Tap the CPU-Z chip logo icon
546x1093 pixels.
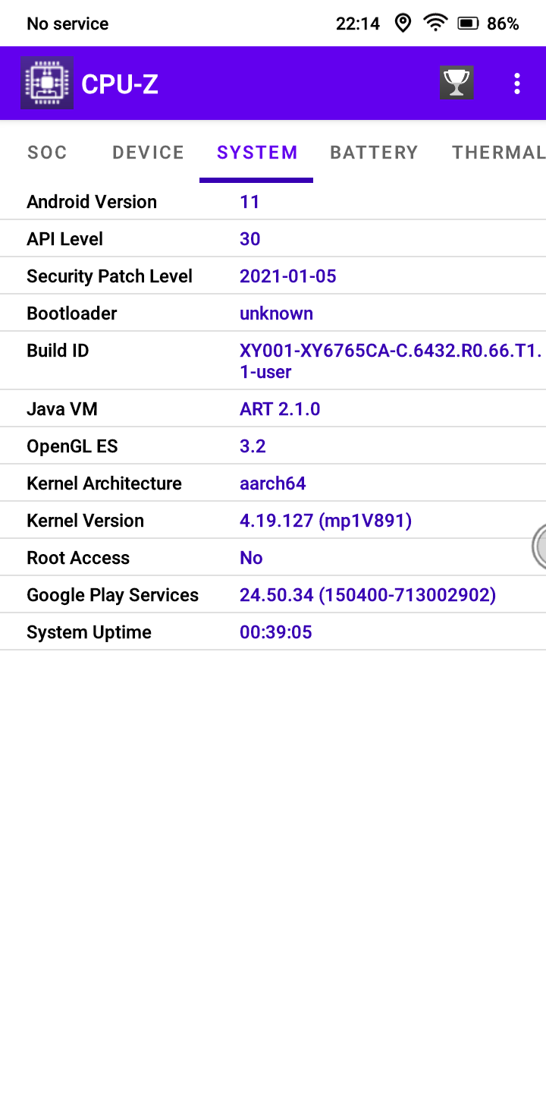pyautogui.click(x=47, y=83)
